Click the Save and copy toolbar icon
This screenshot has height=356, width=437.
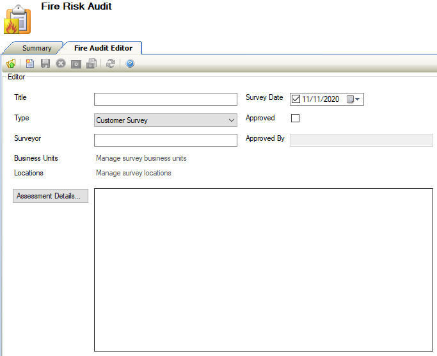tap(91, 64)
